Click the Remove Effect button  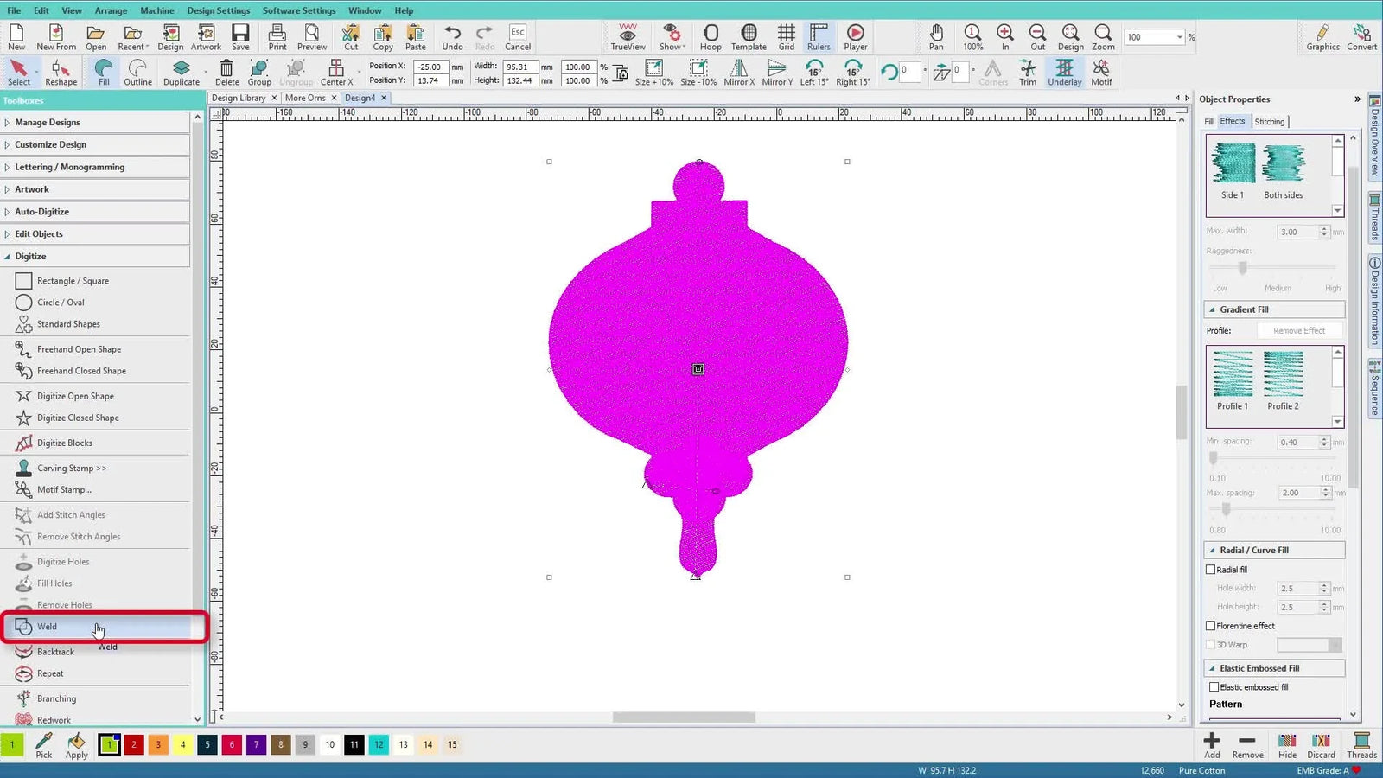point(1300,330)
